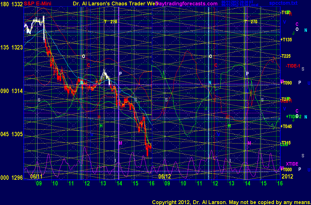This screenshot has height=205, width=311.
Task: Click the "+T090" level label
Action: point(286,83)
